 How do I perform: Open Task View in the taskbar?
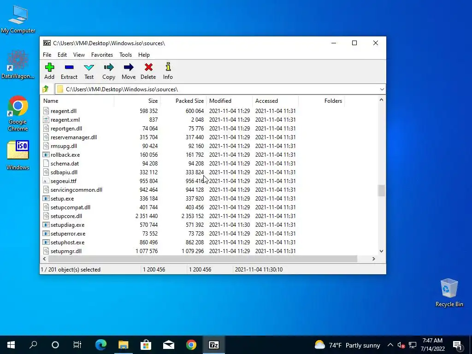pos(77,345)
